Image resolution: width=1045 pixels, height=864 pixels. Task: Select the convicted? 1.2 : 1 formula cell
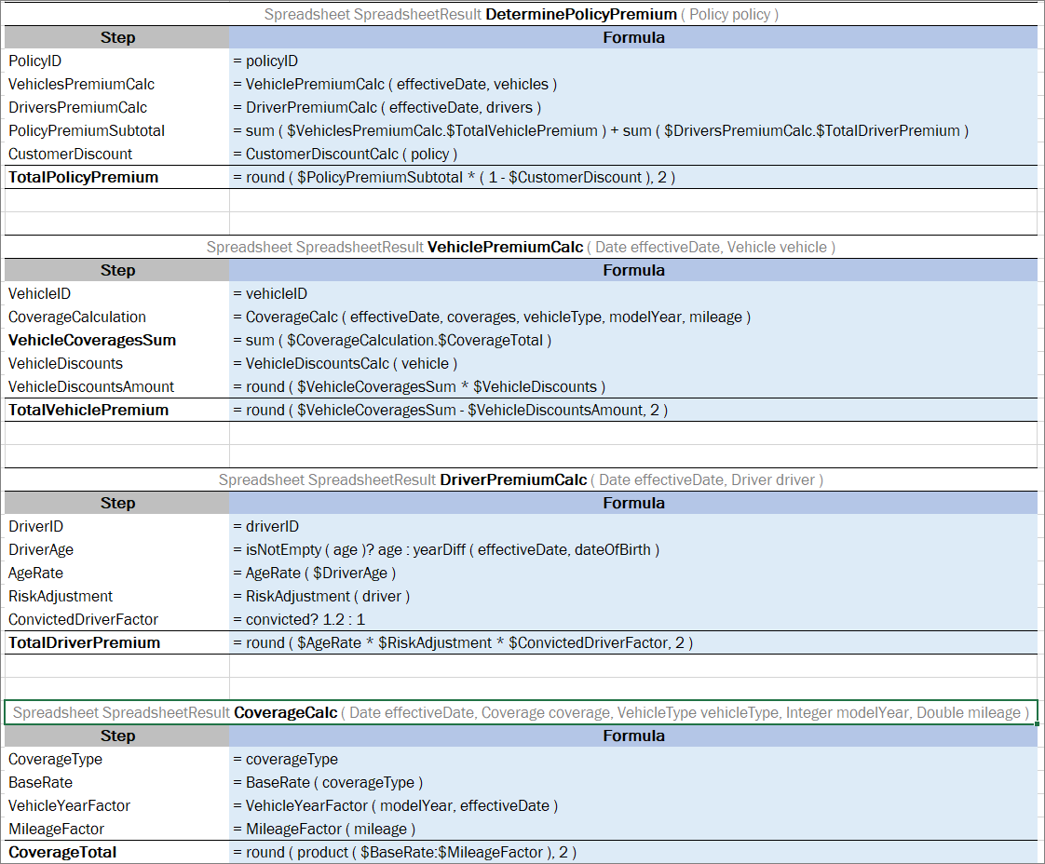(x=632, y=619)
